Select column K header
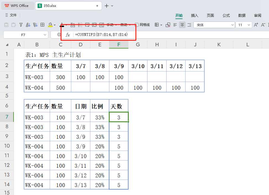This screenshot has height=195, width=269. [x=219, y=45]
